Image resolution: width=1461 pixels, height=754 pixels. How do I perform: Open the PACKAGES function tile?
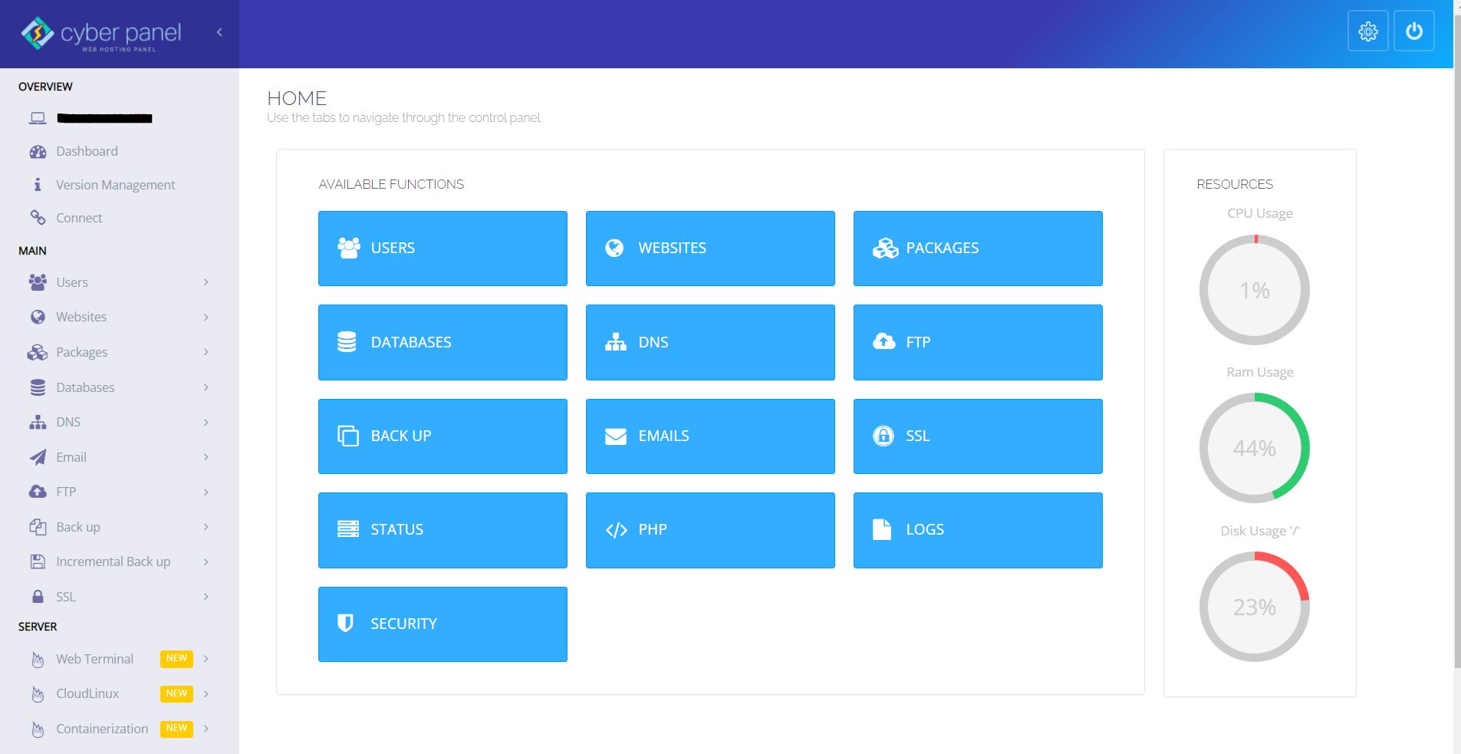click(x=977, y=249)
